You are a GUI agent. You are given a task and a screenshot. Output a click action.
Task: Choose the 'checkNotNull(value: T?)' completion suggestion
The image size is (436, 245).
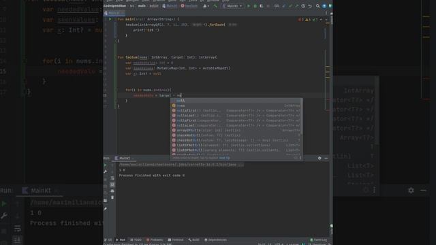tap(236, 135)
